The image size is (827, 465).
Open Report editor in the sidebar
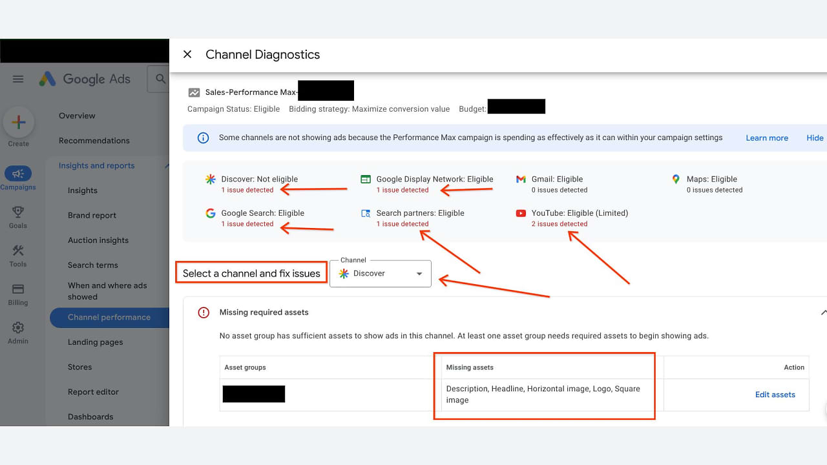pyautogui.click(x=94, y=392)
